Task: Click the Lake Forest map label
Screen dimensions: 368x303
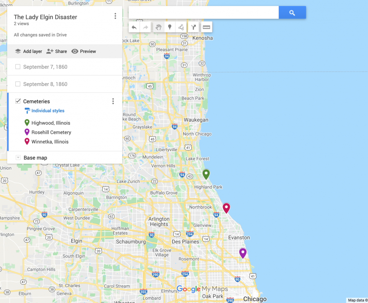Action: [x=197, y=159]
